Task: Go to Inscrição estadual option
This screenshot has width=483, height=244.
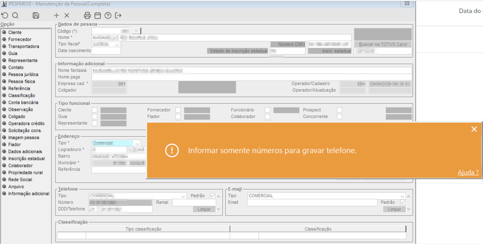Action: click(26, 159)
